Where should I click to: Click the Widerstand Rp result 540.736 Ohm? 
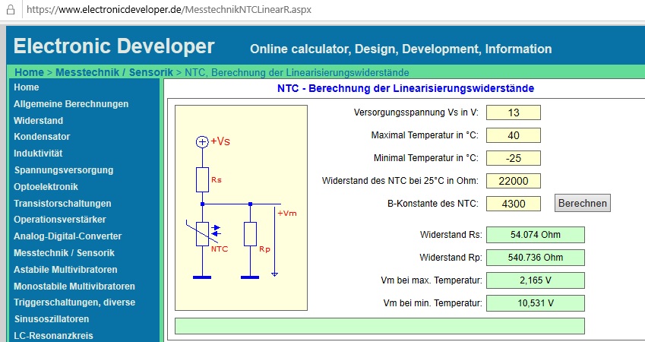(535, 258)
